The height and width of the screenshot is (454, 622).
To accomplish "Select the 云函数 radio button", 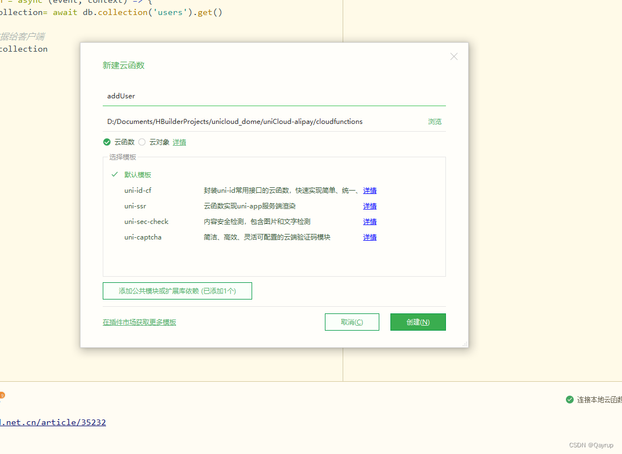I will 107,142.
